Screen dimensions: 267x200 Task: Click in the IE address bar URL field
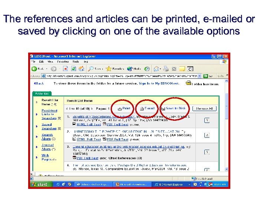point(122,76)
